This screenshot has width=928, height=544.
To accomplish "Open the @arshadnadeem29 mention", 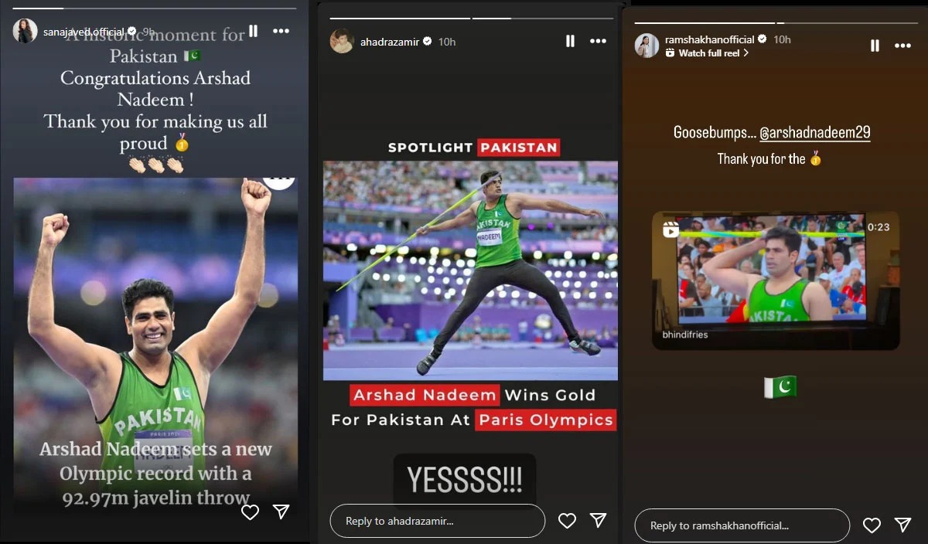I will tap(815, 132).
